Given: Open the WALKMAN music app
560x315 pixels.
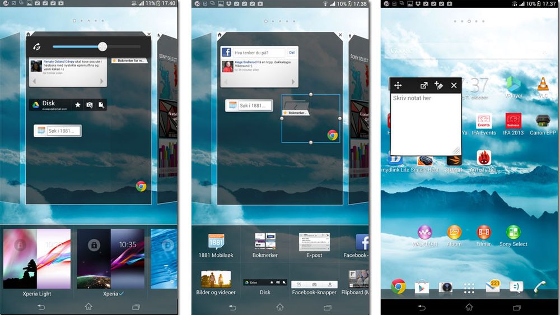Looking at the screenshot, I should [x=425, y=236].
